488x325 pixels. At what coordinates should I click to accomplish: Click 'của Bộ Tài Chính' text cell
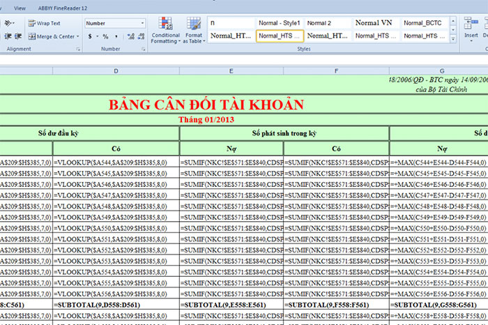point(441,90)
